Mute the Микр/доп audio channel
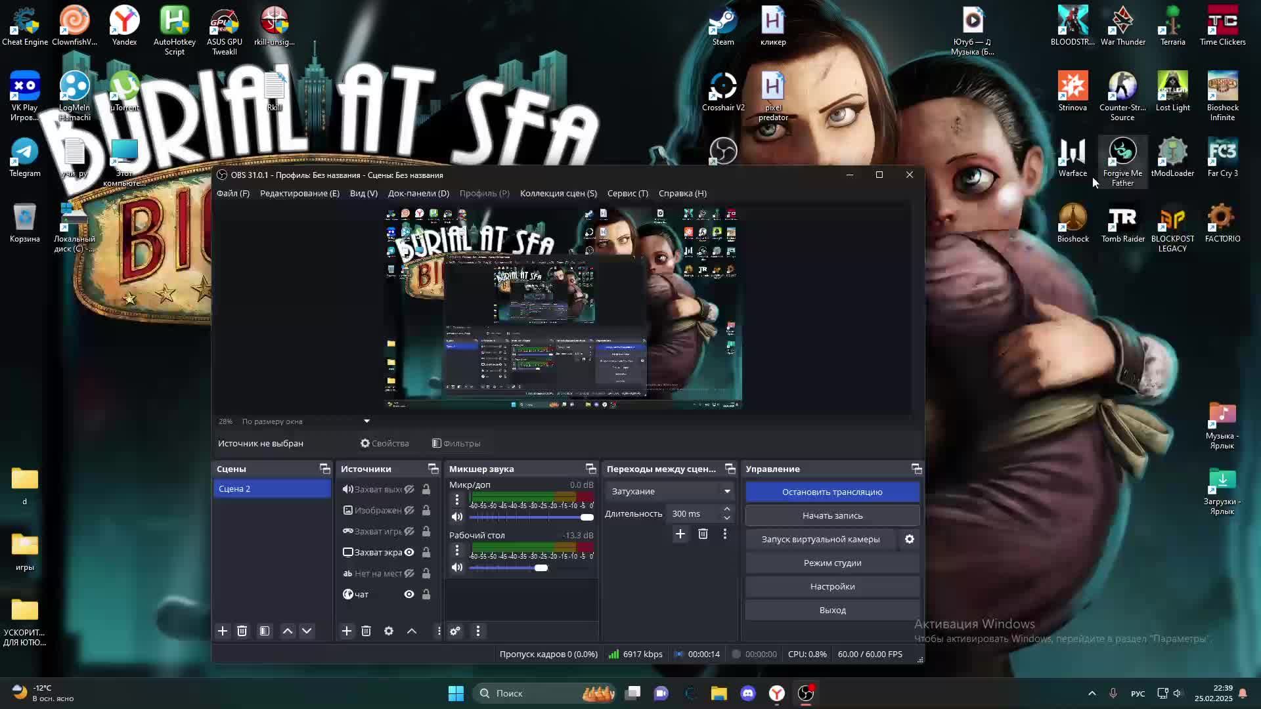Image resolution: width=1261 pixels, height=709 pixels. [457, 517]
